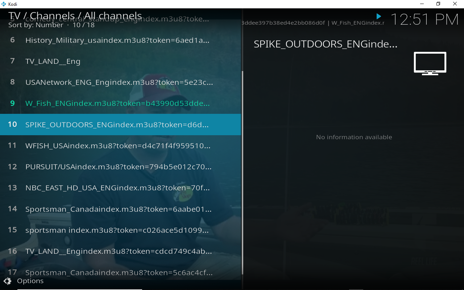This screenshot has height=290, width=464.
Task: Minimize the Kodi window
Action: pos(422,4)
